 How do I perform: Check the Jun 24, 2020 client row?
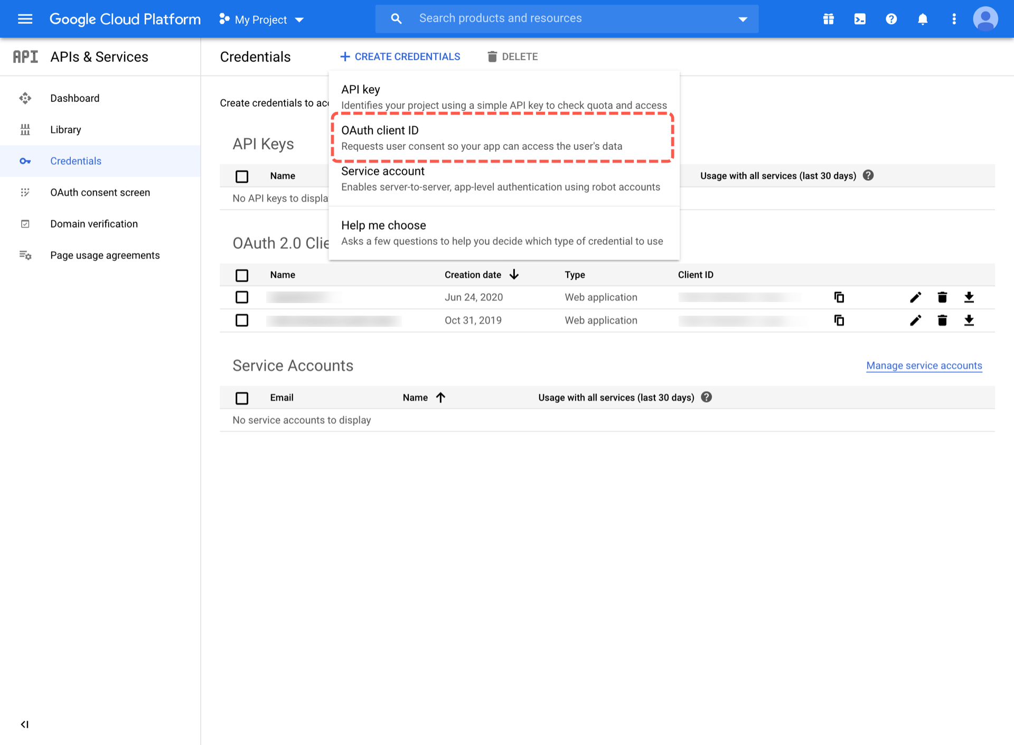click(x=242, y=297)
